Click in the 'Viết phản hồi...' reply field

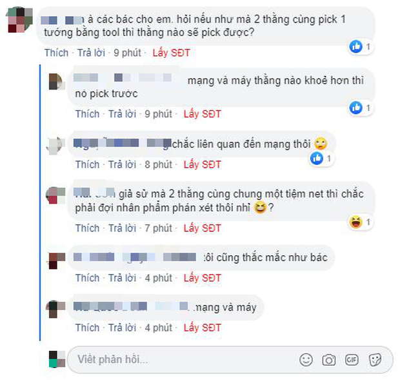pyautogui.click(x=230, y=360)
